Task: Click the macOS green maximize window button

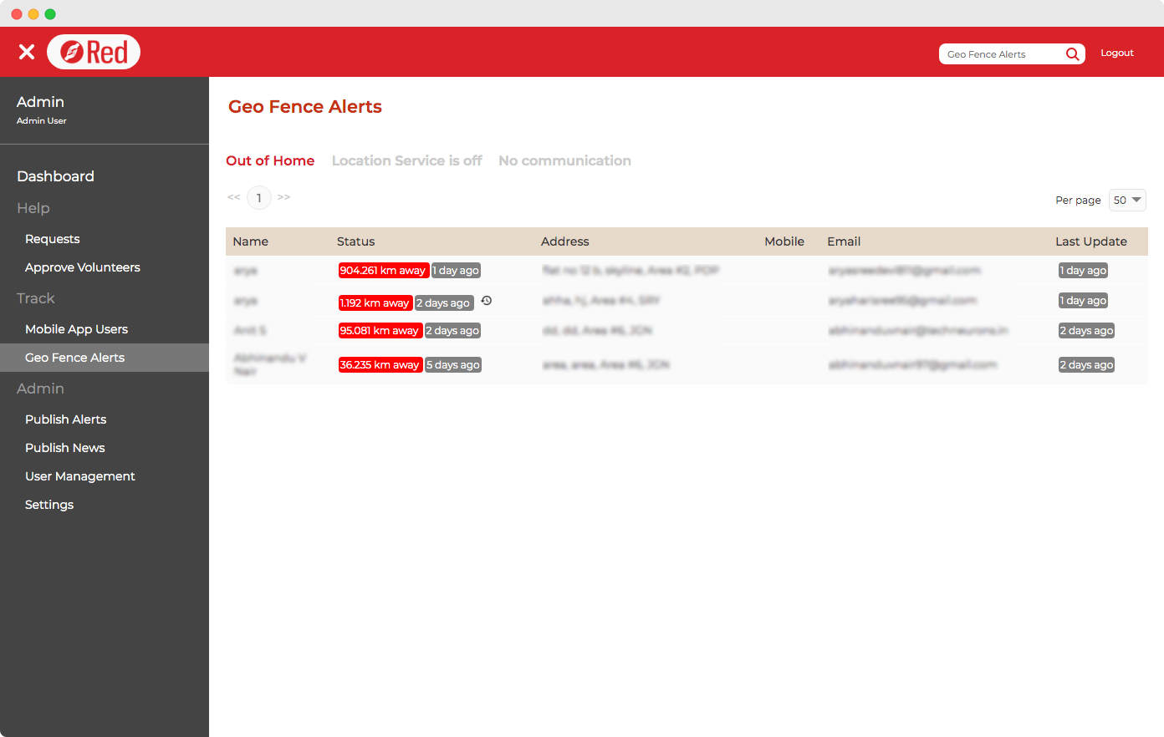Action: tap(50, 14)
